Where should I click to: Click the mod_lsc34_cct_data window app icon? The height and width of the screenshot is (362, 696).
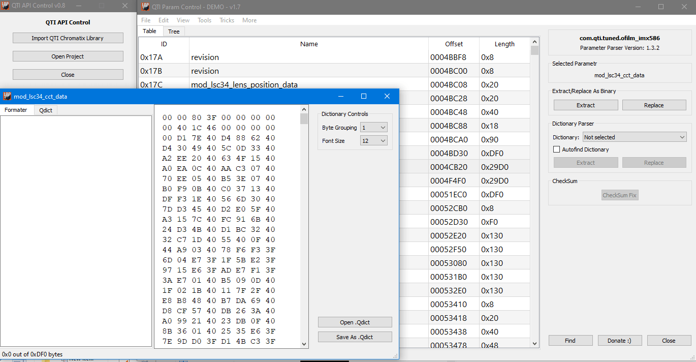7,97
